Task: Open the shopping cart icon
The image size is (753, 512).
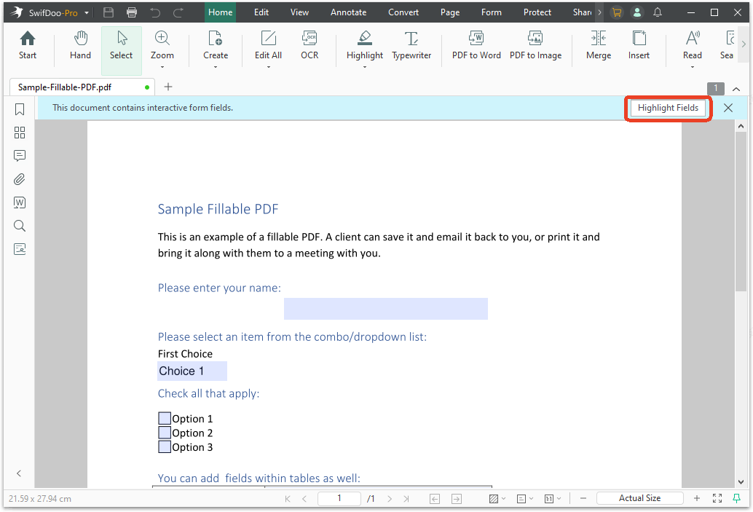Action: pos(617,13)
